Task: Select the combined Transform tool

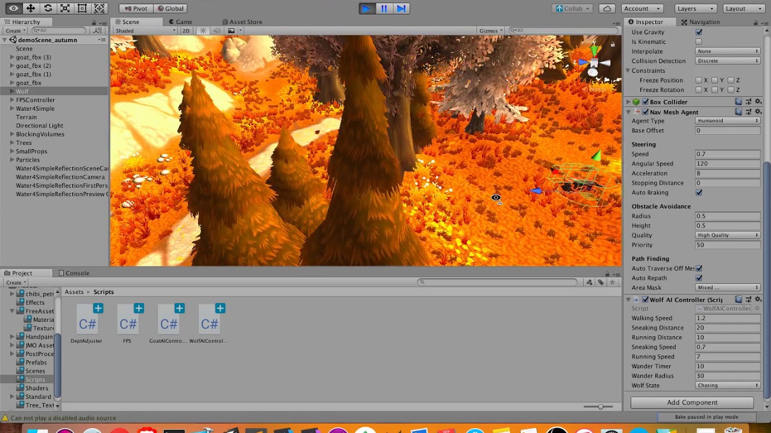Action: [99, 8]
